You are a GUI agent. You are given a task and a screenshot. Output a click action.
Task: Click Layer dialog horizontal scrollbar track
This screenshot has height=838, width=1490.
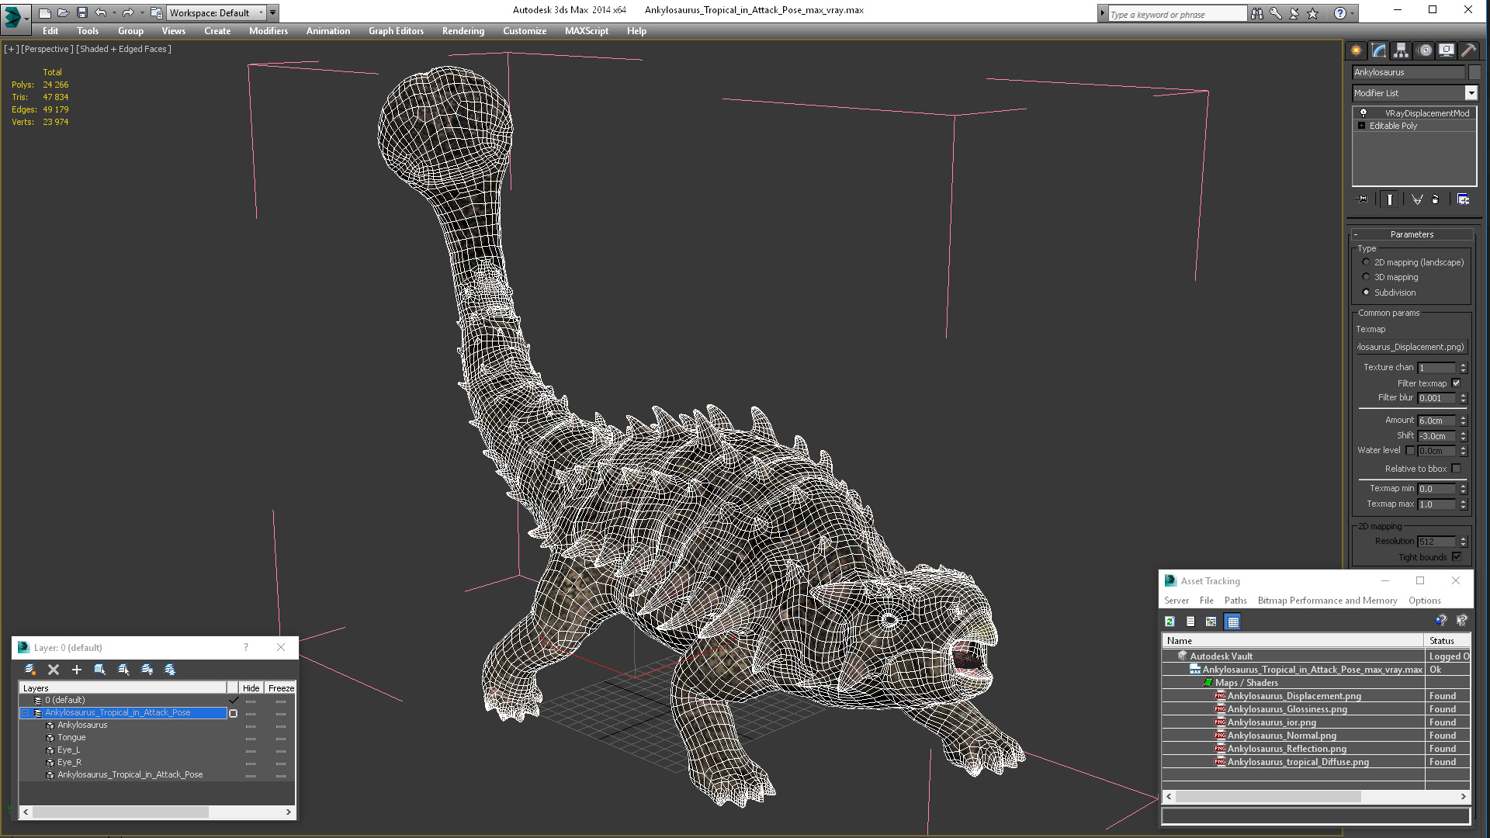(157, 812)
